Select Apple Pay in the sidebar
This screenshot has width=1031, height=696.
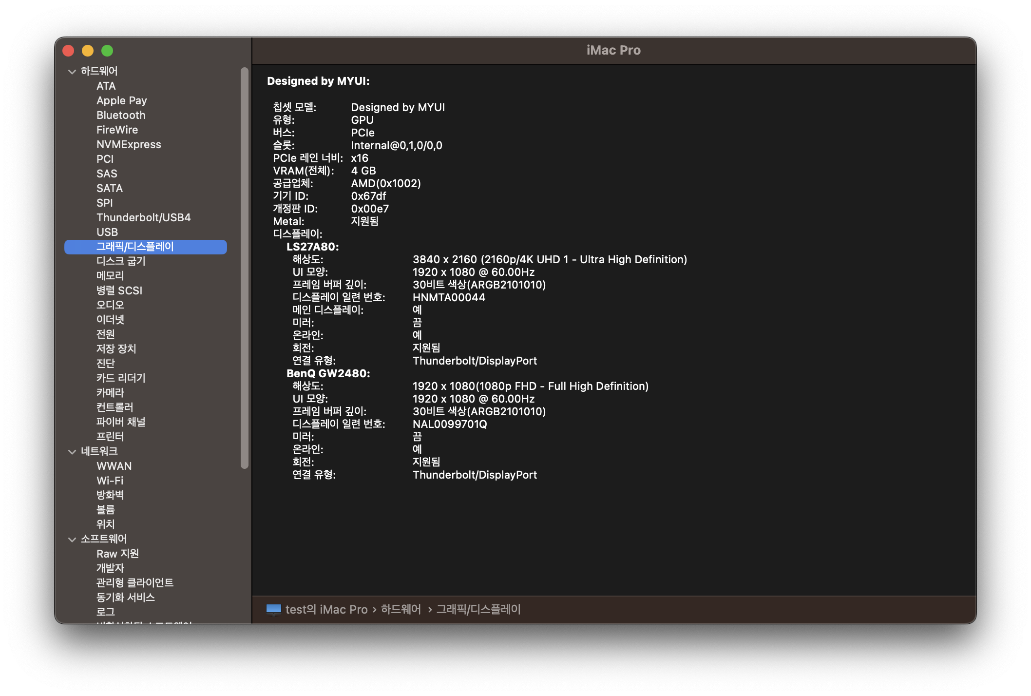pyautogui.click(x=121, y=101)
